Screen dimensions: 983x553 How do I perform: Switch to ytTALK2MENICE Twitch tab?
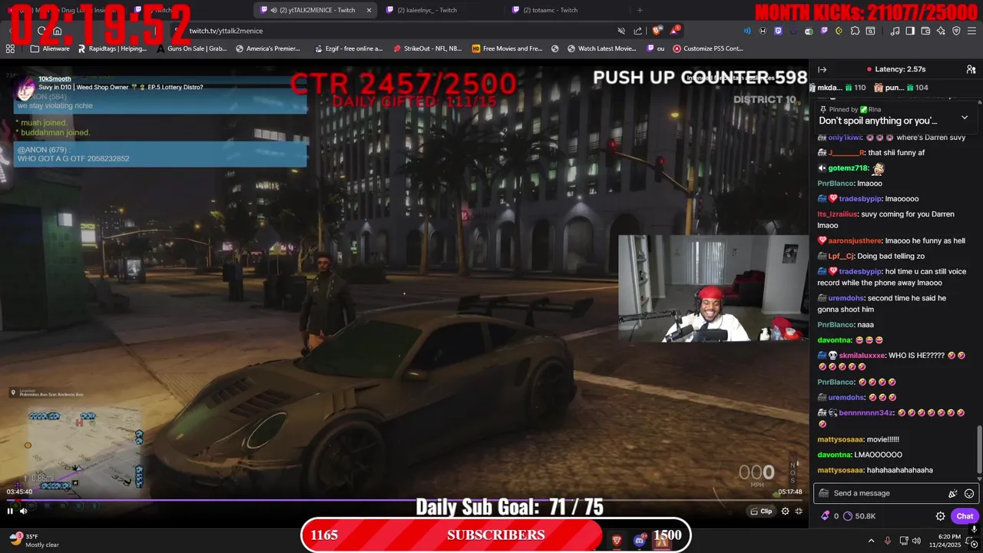coord(315,10)
